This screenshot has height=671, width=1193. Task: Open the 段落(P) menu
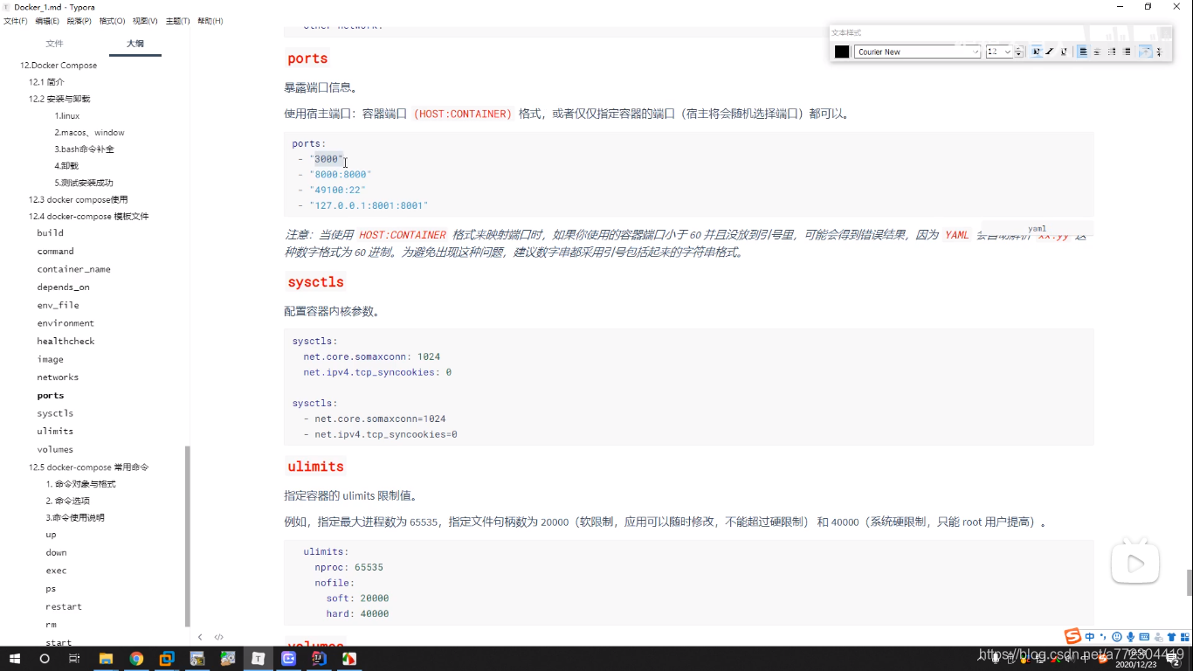tap(79, 21)
